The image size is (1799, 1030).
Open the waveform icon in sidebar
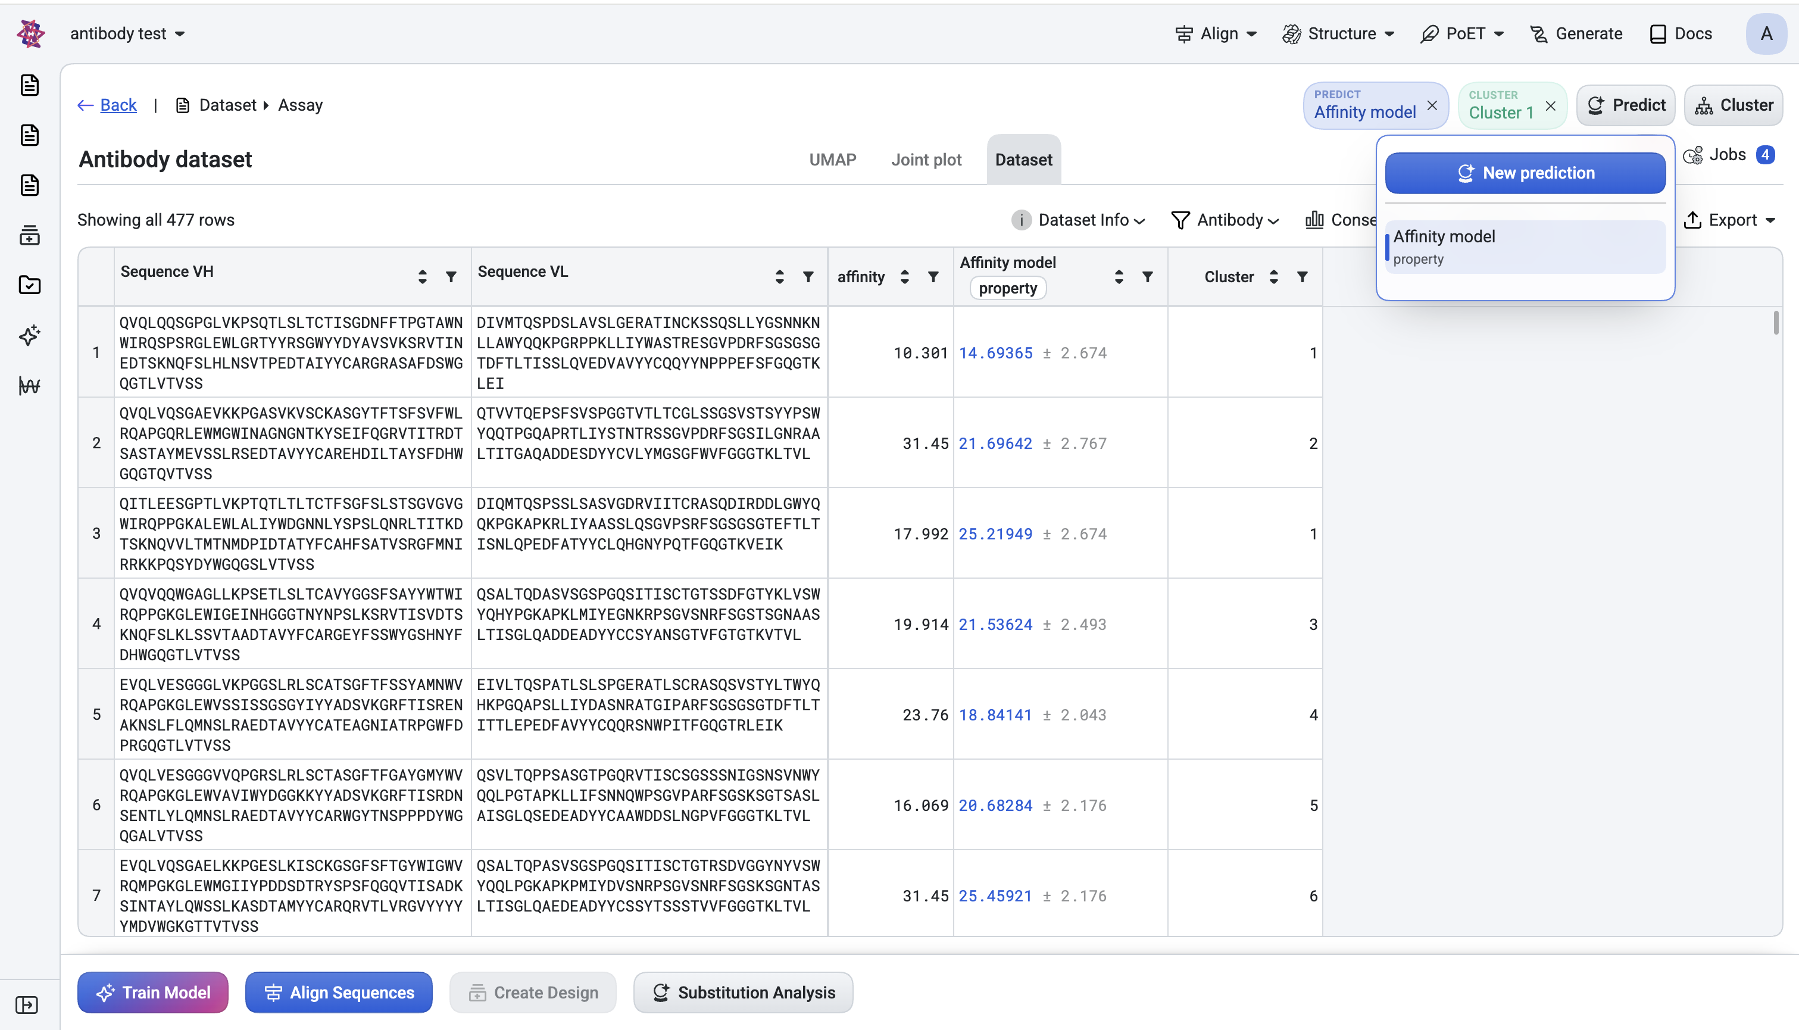[x=30, y=386]
